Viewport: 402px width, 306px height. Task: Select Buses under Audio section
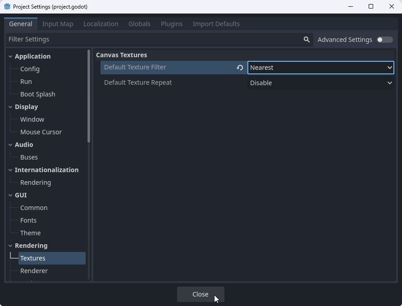[29, 157]
